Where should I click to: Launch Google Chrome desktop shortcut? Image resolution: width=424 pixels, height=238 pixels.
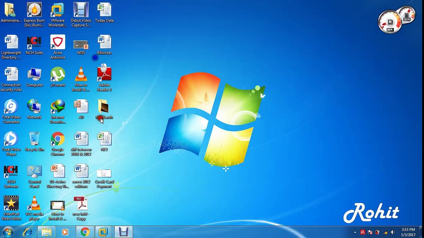(x=58, y=144)
